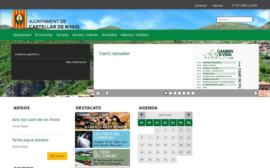
Task: Open the Idiomes language selector
Action: (x=217, y=6)
